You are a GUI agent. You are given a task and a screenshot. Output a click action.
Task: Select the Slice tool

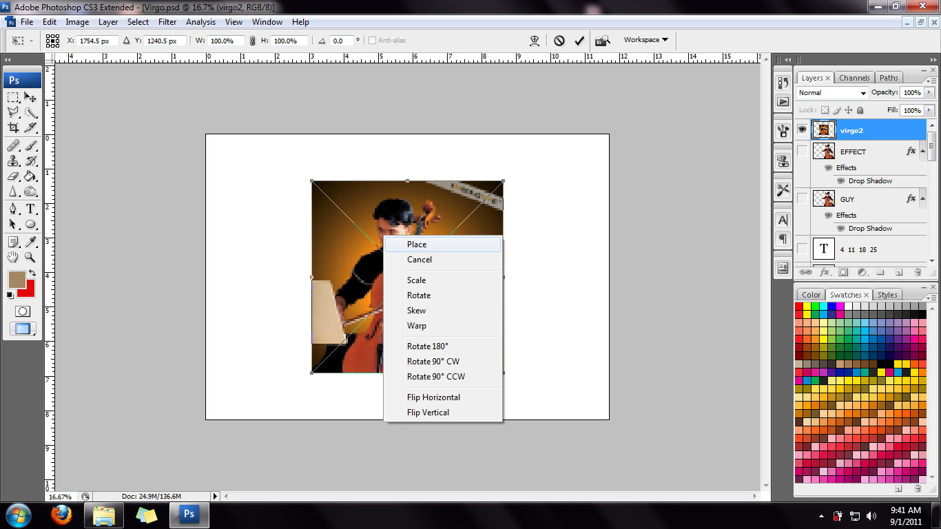coord(31,127)
